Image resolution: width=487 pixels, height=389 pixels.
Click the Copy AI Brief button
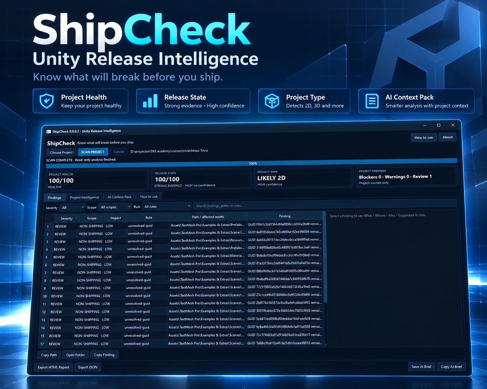tap(451, 366)
